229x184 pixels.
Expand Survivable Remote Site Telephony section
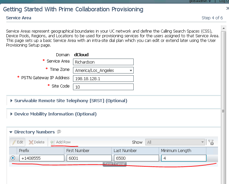(x=69, y=101)
